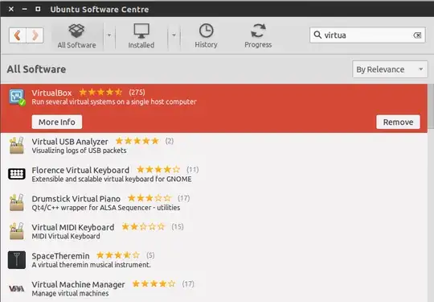Open the History view
This screenshot has width=434, height=302.
point(206,36)
